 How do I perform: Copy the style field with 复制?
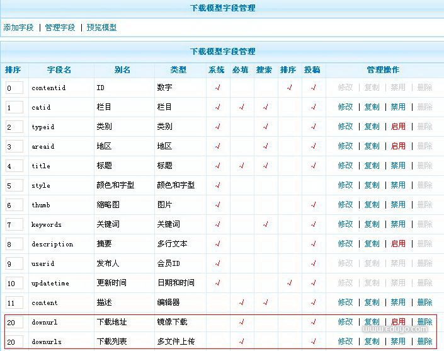[x=372, y=185]
